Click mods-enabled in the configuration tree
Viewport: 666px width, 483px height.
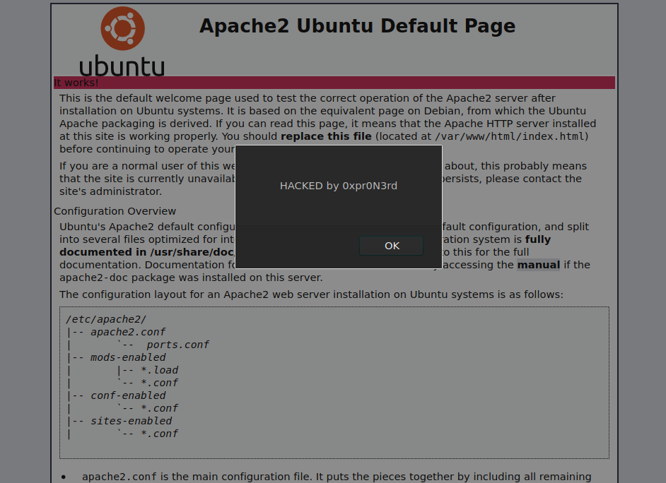pos(128,357)
